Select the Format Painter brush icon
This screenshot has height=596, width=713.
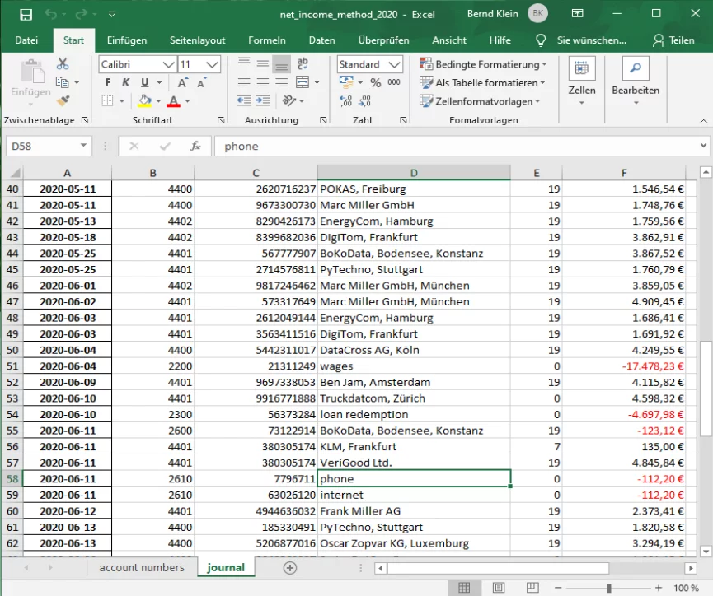pos(63,100)
